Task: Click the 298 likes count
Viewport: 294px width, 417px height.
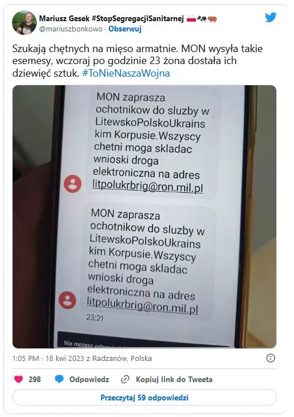Action: tap(34, 379)
